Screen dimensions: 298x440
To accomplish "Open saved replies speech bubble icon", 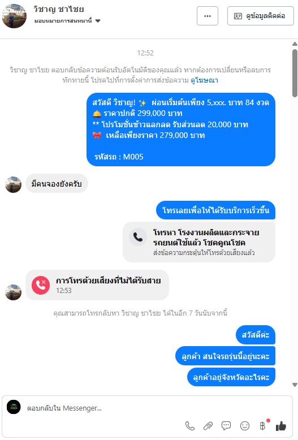I will coord(226,426).
